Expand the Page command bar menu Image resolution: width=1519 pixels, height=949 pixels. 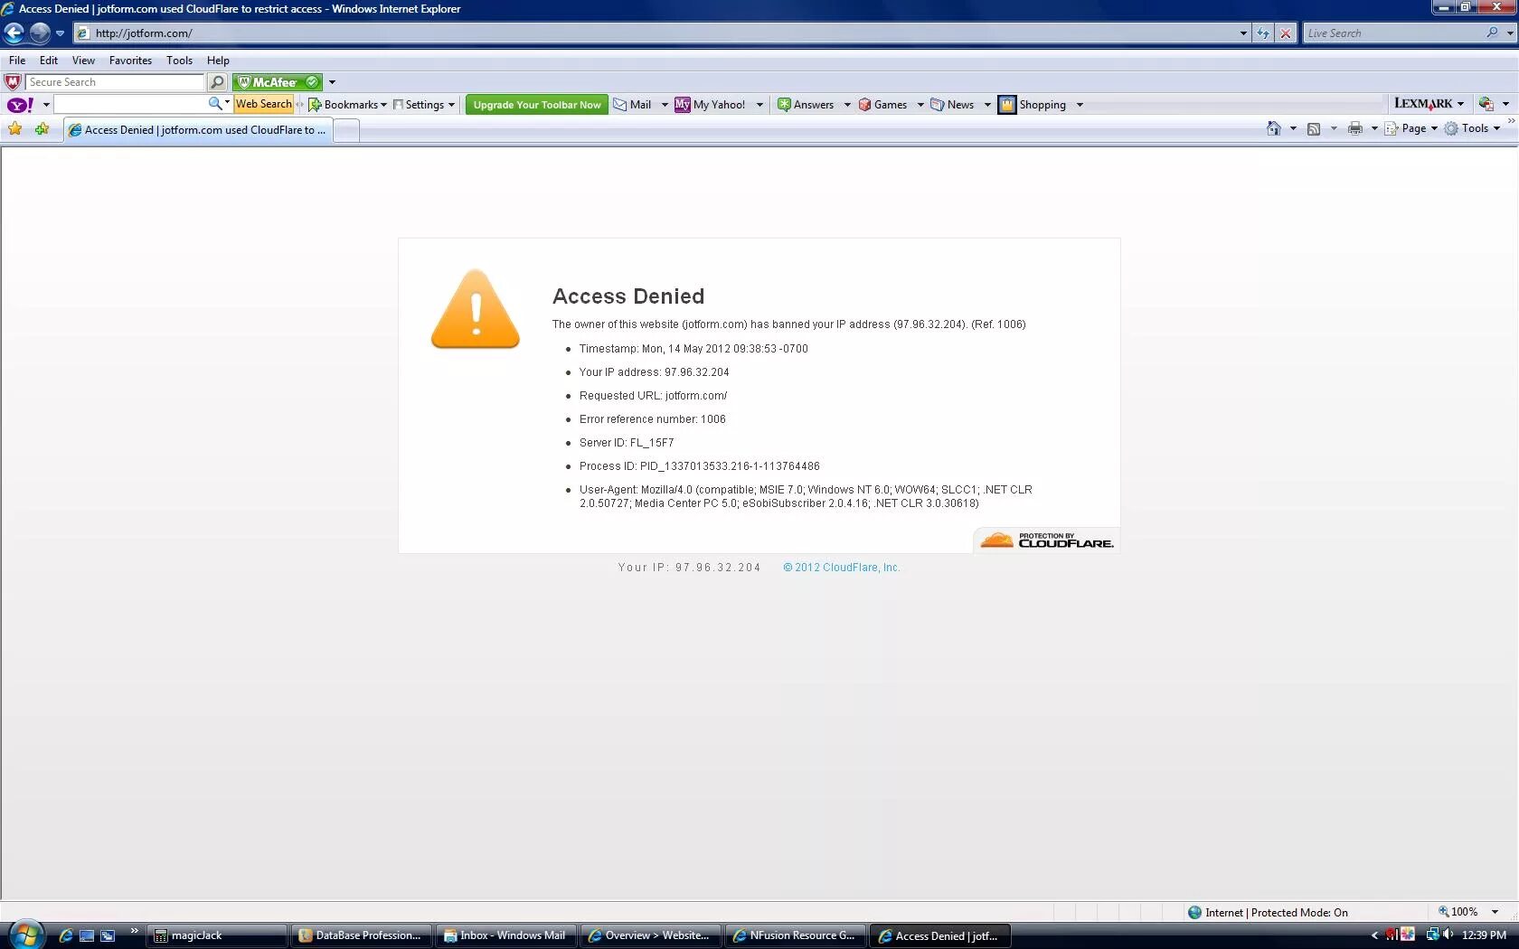pos(1410,128)
